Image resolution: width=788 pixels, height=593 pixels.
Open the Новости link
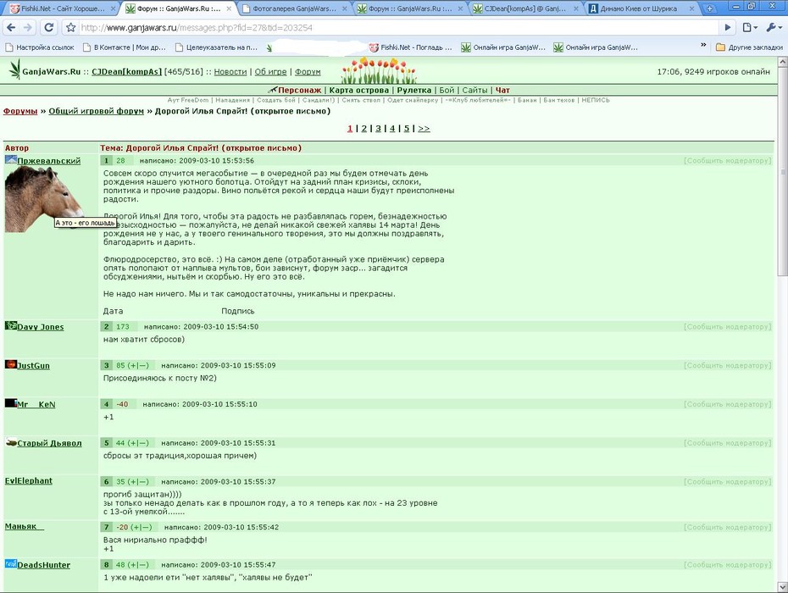coord(230,72)
